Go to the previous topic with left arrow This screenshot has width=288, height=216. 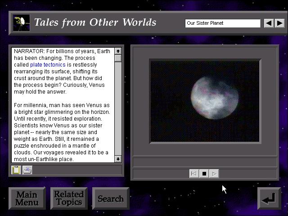(x=269, y=23)
